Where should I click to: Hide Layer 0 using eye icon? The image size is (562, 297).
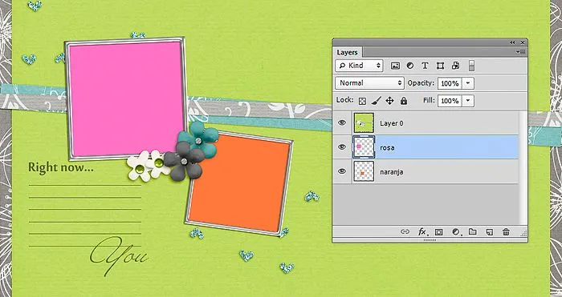(342, 122)
